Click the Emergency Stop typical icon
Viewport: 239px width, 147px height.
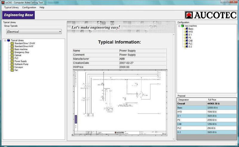[12, 52]
